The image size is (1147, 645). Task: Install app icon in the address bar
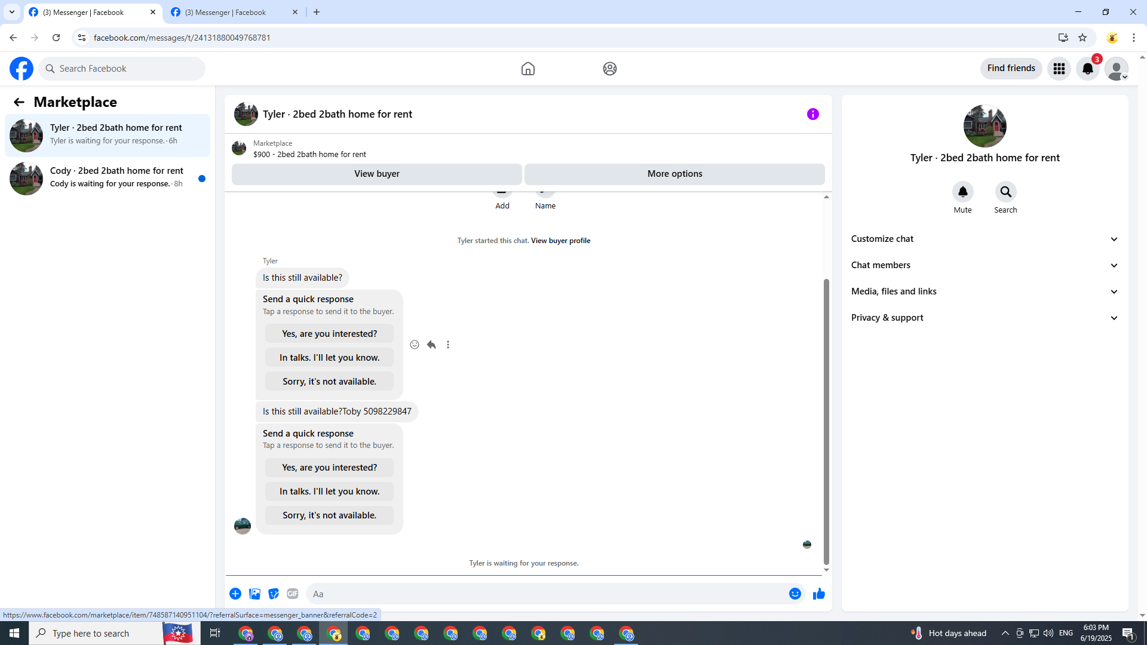[1063, 38]
